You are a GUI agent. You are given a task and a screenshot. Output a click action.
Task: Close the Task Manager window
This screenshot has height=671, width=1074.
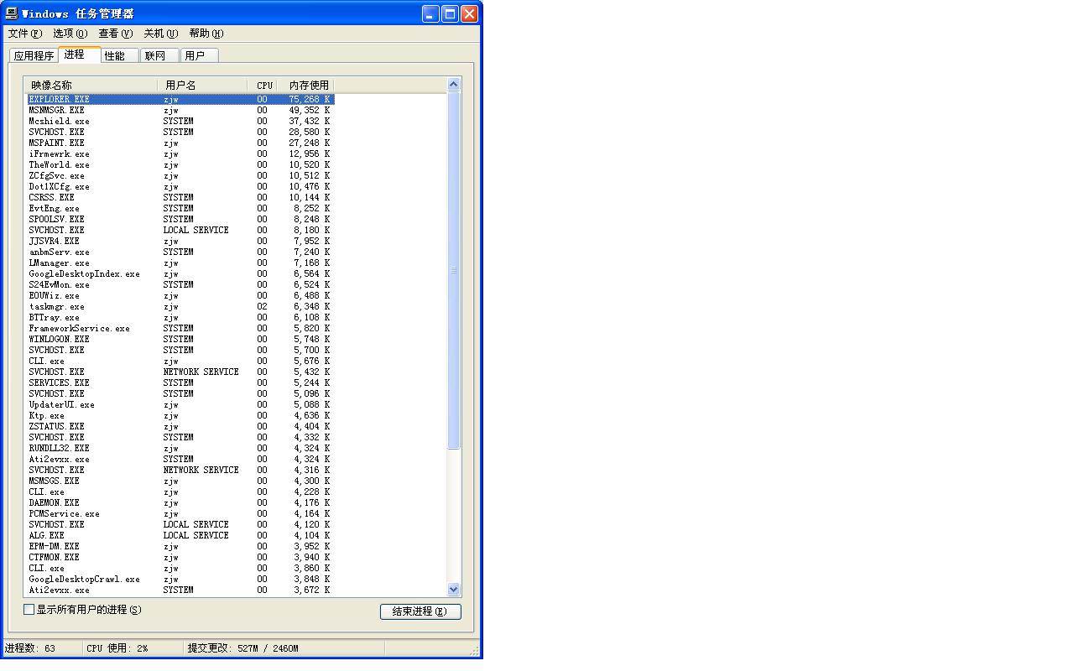pyautogui.click(x=469, y=13)
